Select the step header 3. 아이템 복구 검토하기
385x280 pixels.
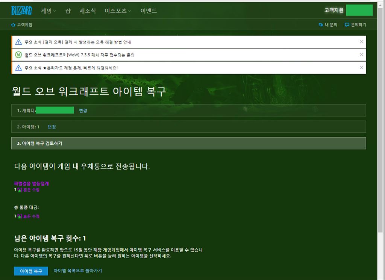(189, 143)
